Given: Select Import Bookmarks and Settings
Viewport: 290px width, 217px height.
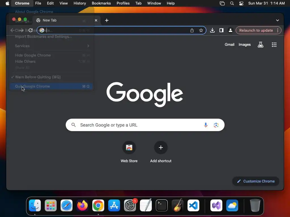Looking at the screenshot, I should point(51,36).
